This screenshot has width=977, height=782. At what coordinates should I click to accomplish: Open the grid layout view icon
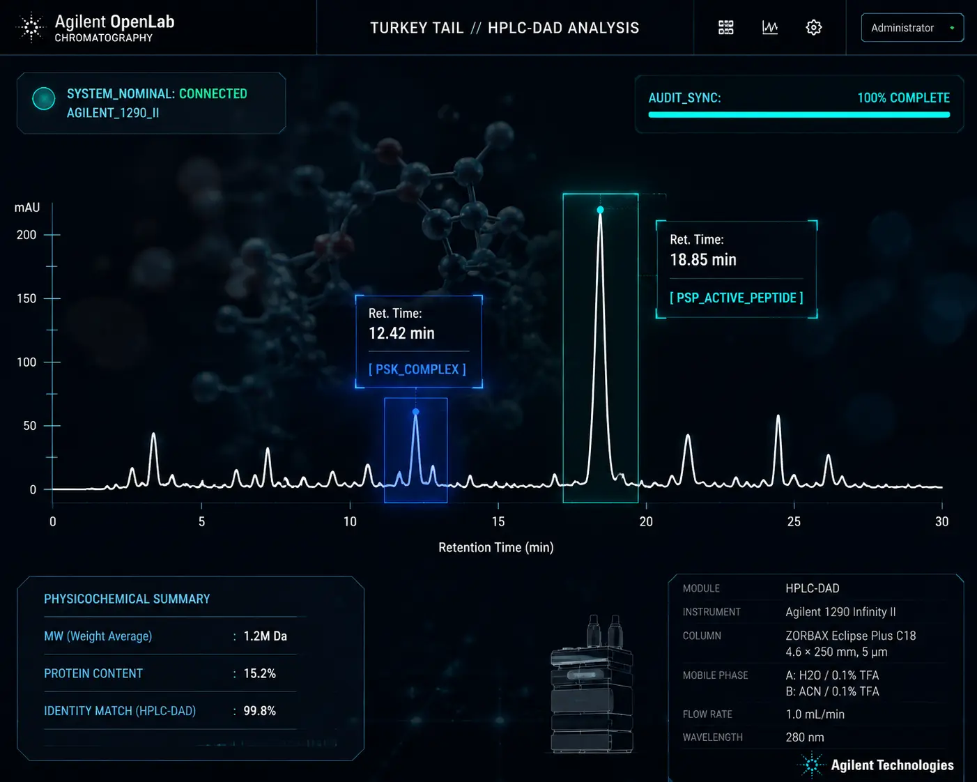click(726, 27)
